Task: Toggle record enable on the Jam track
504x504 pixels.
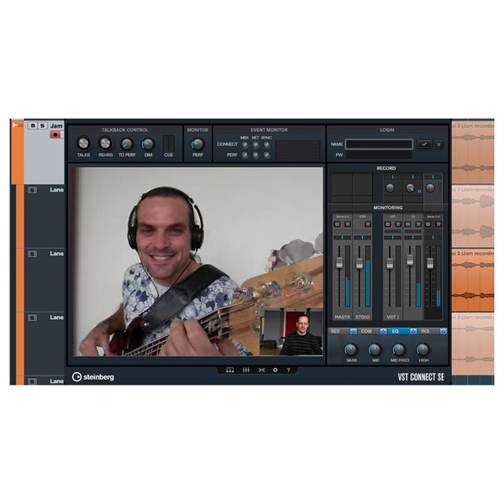Action: coord(55,134)
